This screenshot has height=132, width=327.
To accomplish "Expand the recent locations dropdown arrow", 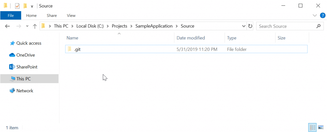I will click(27, 26).
